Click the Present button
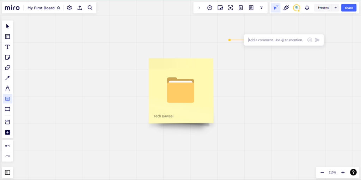The height and width of the screenshot is (180, 361). 323,8
